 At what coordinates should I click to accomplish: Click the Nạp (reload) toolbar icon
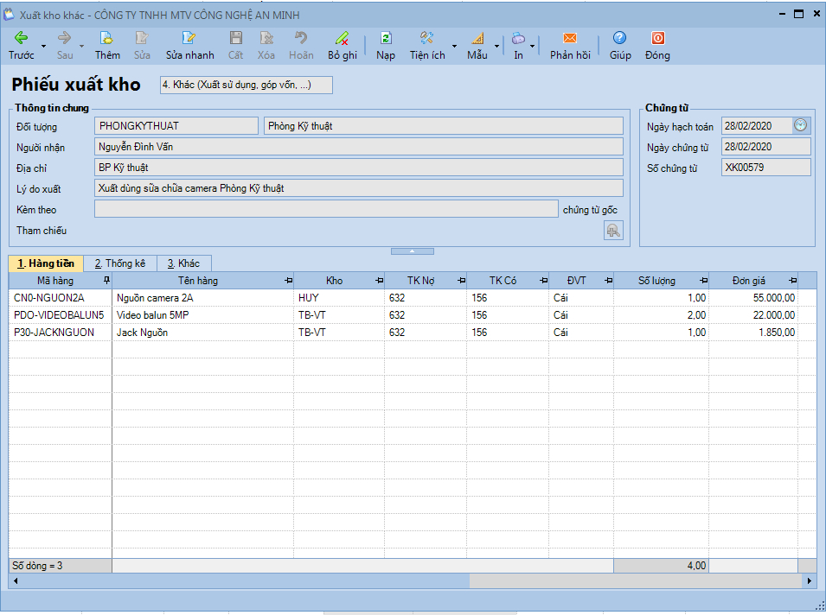tap(386, 38)
